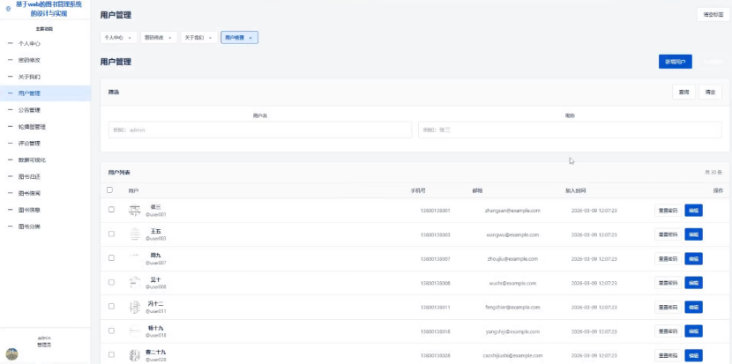Edit the user008 row
Viewport: 732px width, 364px height.
tap(694, 283)
